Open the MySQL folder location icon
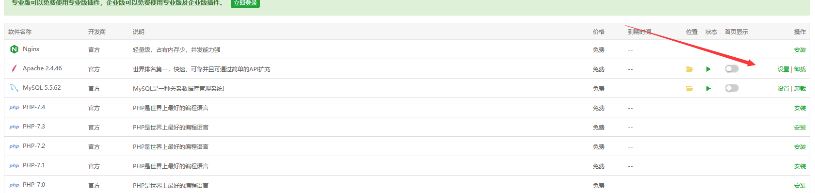Viewport: 815px width, 193px height. pyautogui.click(x=689, y=89)
